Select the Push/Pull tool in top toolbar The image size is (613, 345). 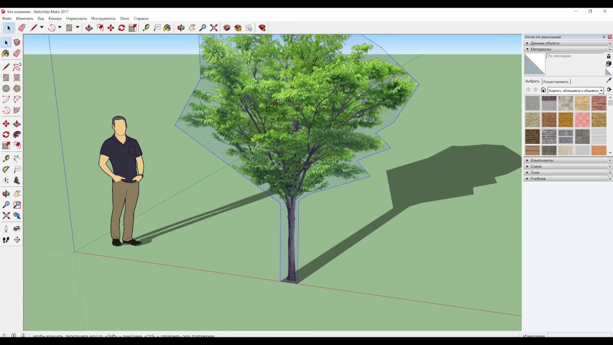pyautogui.click(x=89, y=28)
